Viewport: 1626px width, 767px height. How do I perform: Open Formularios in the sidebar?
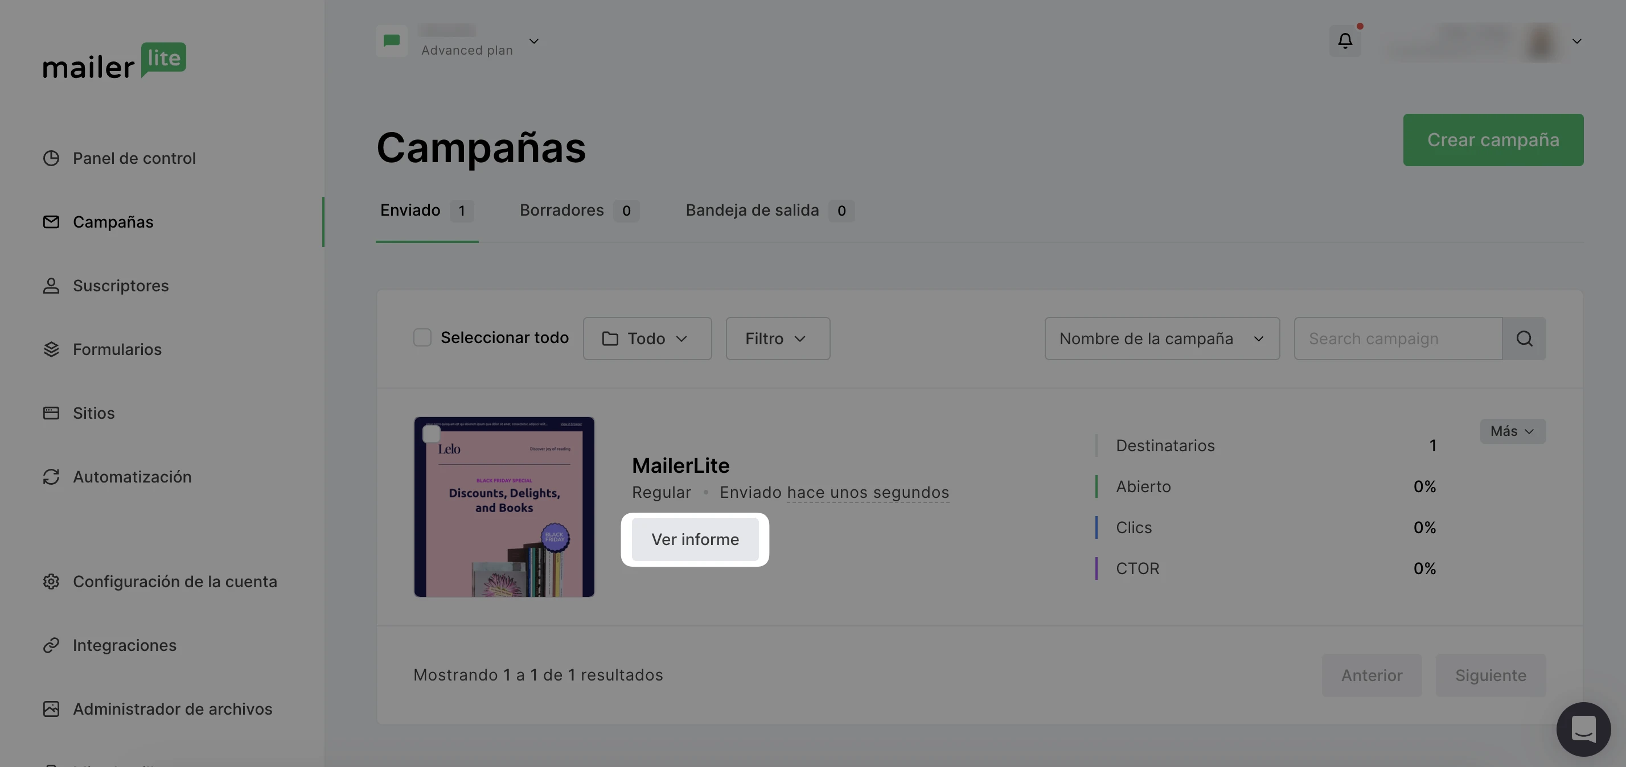[117, 349]
